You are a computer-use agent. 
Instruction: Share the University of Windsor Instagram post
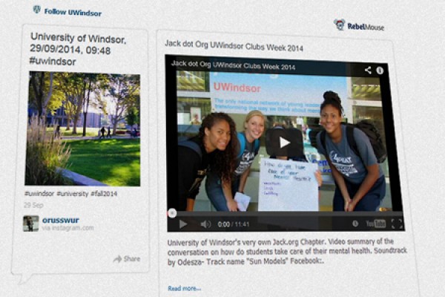tap(127, 258)
